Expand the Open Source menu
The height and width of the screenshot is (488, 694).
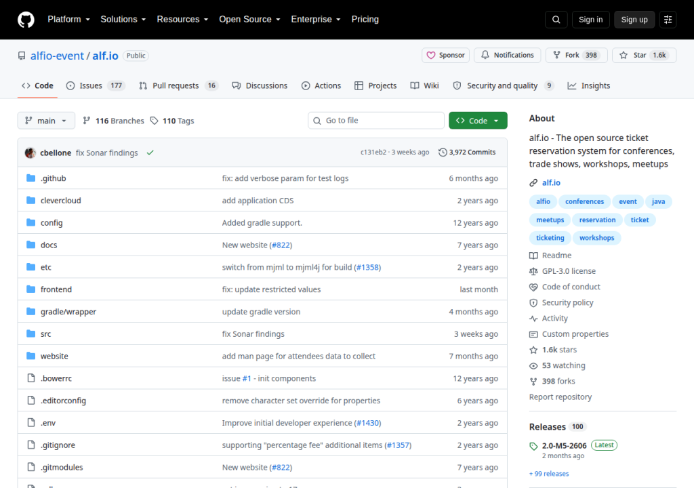249,20
